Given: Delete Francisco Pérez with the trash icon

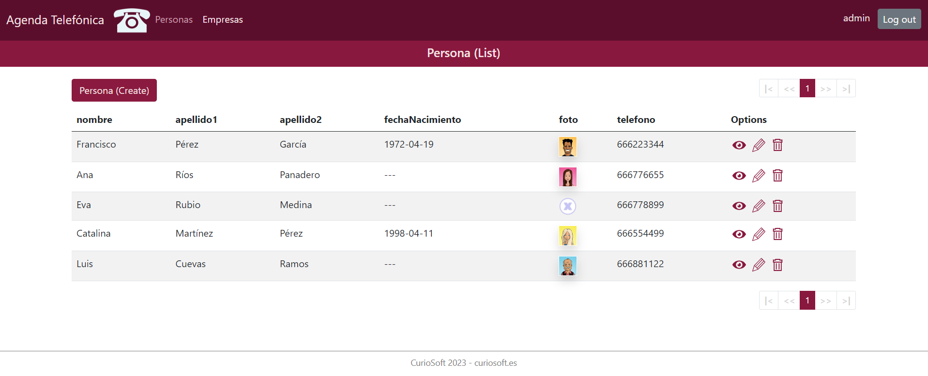Looking at the screenshot, I should click(x=777, y=145).
